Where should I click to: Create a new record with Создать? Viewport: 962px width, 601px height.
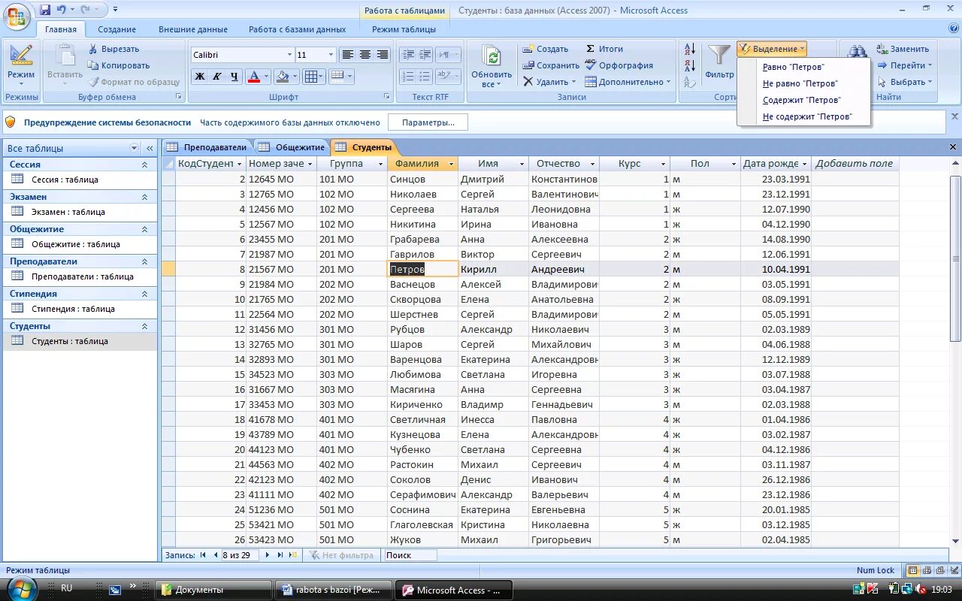[546, 49]
